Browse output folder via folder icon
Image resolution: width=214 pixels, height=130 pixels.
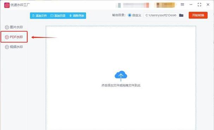pos(181,15)
